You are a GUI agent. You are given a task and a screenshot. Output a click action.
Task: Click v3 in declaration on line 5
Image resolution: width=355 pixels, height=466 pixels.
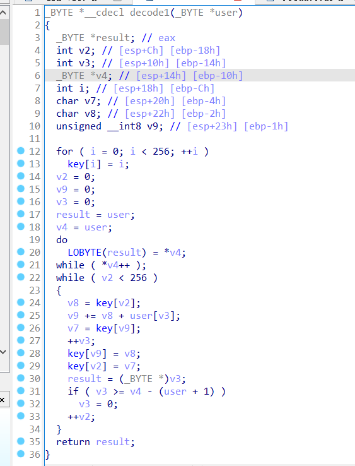click(x=84, y=63)
